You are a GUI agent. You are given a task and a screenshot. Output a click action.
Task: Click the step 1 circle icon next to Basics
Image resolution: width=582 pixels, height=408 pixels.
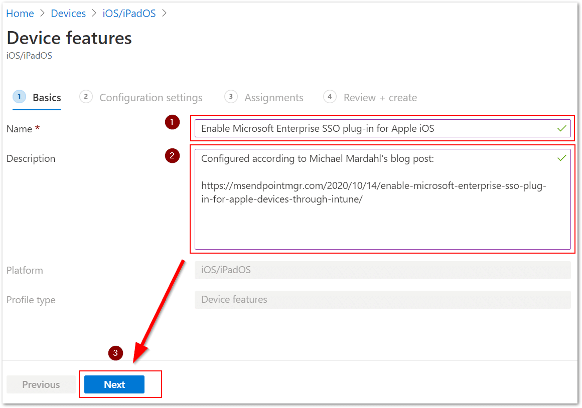point(19,97)
